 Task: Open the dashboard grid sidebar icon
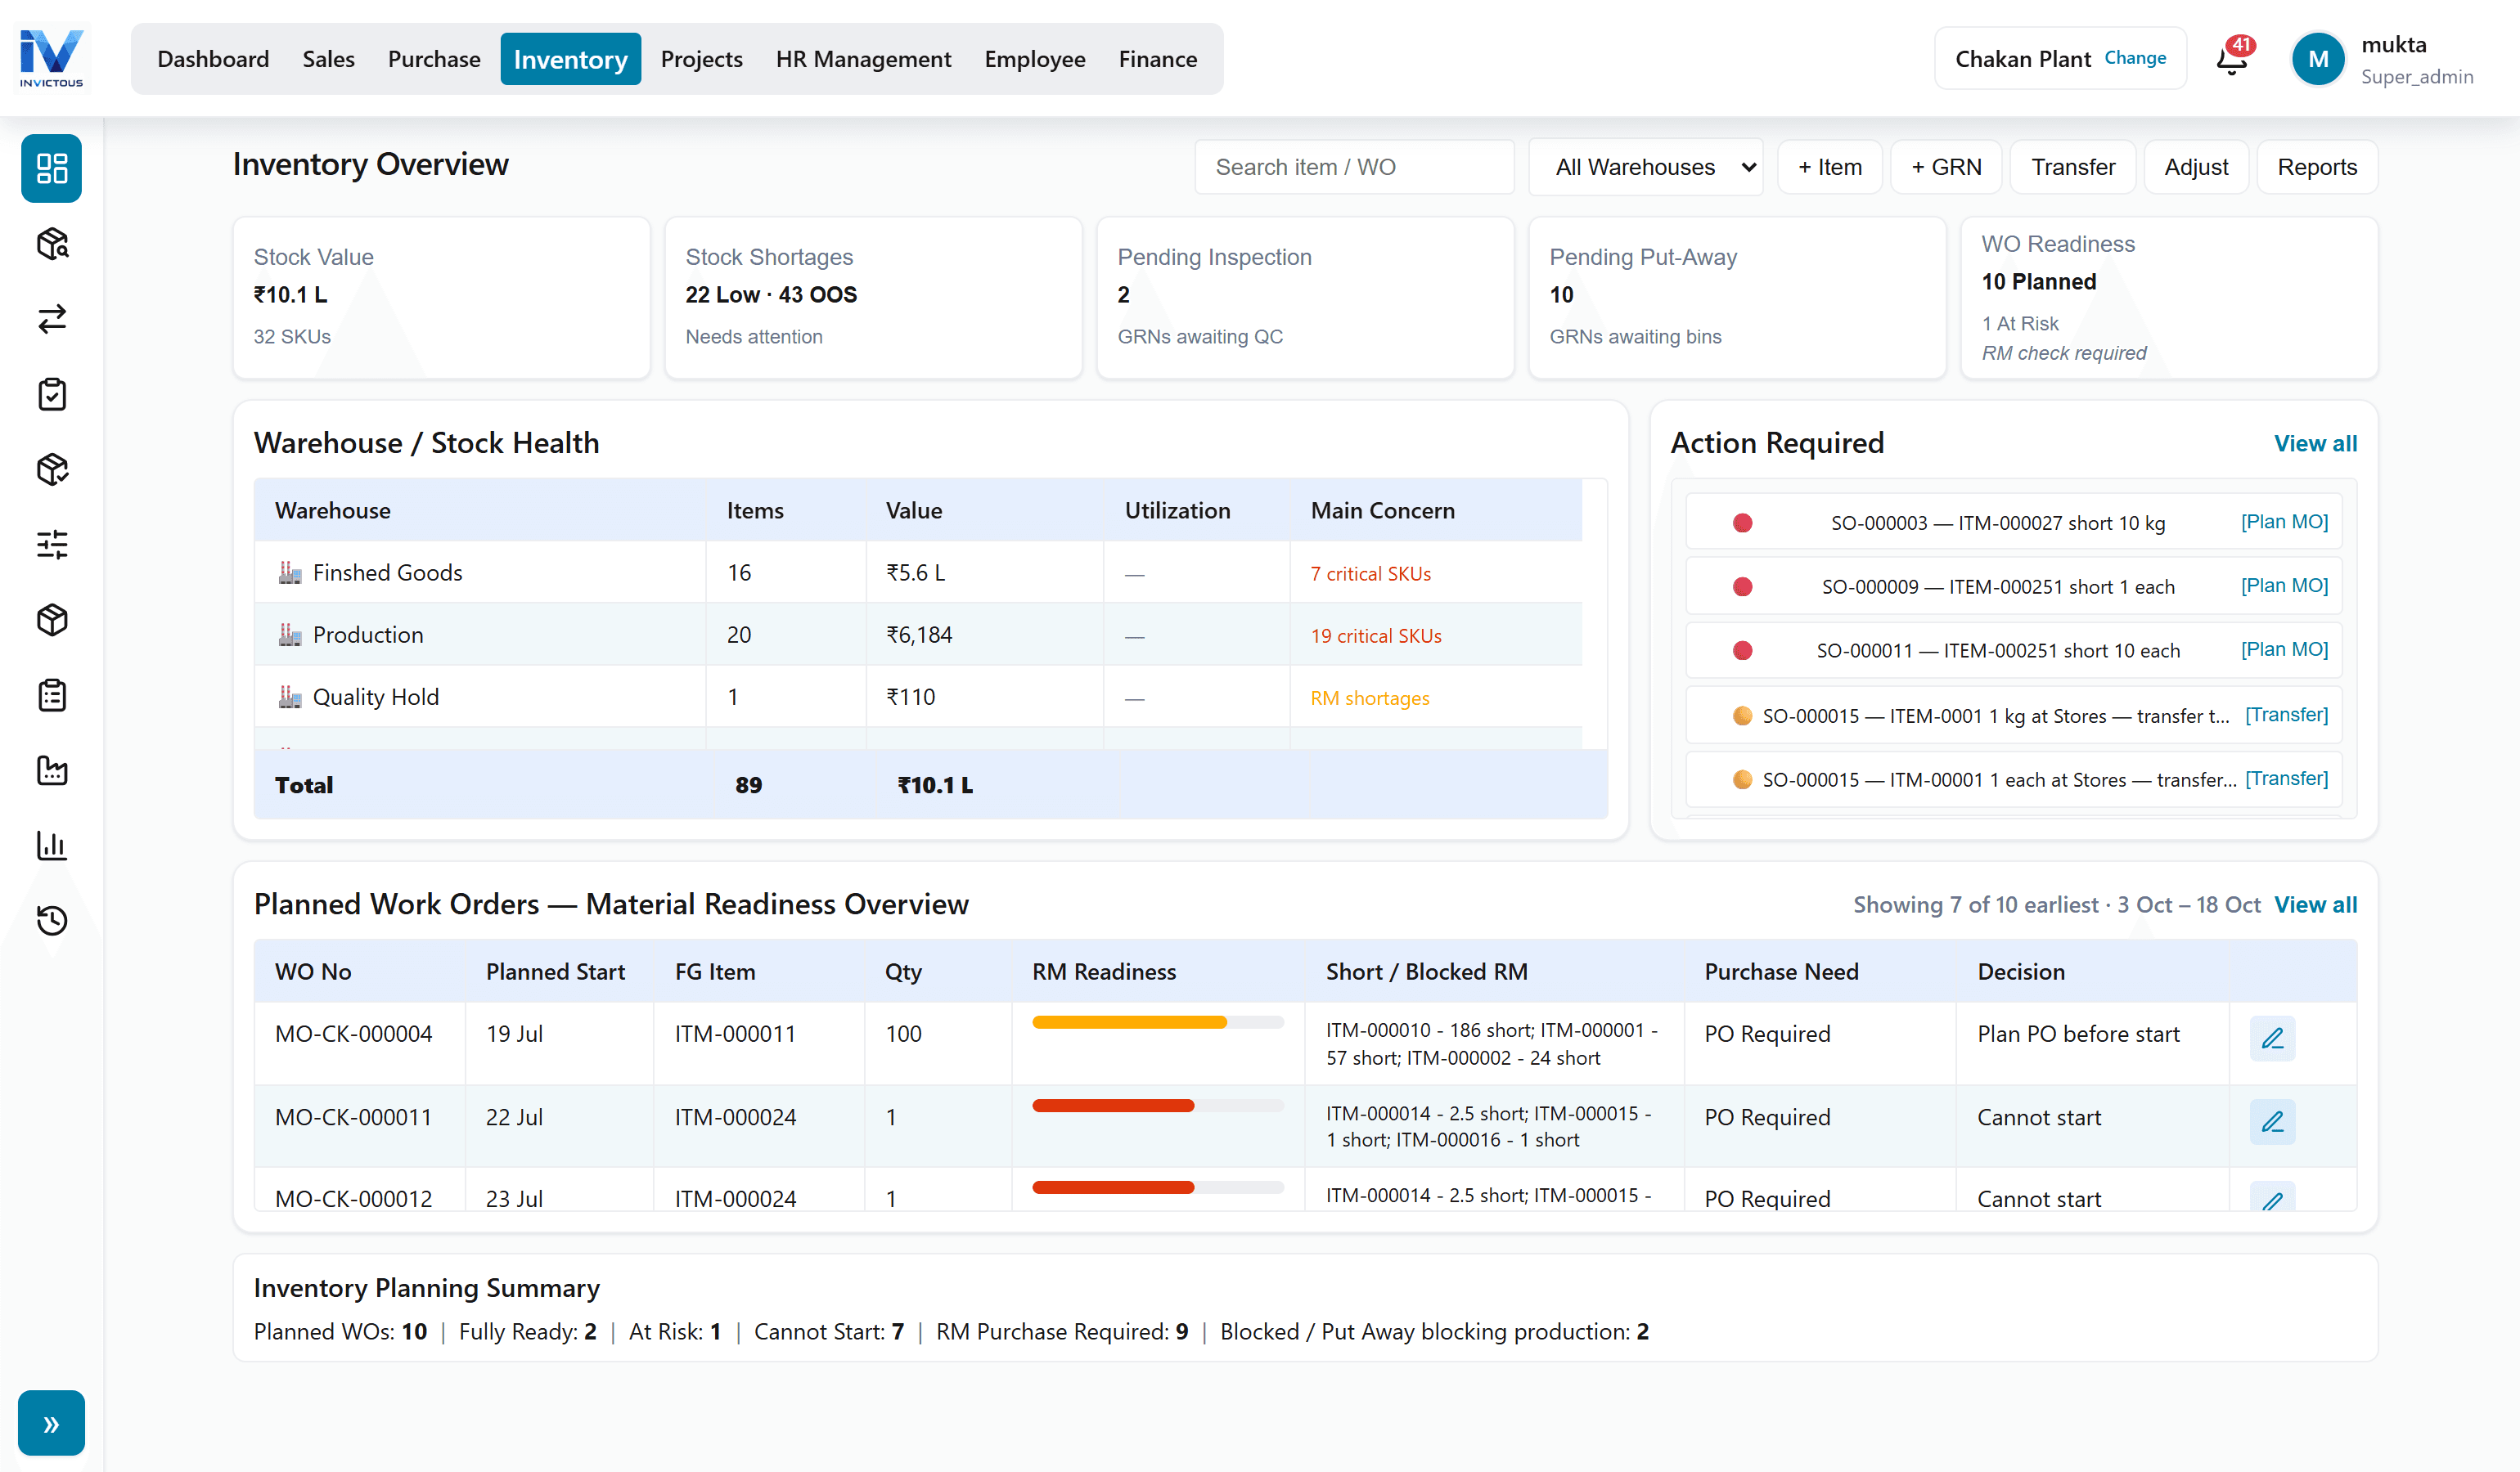click(x=52, y=168)
